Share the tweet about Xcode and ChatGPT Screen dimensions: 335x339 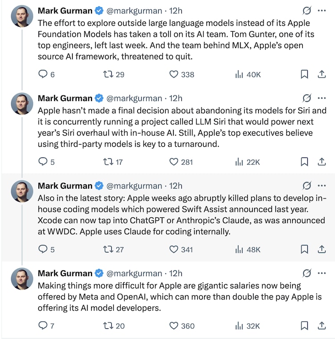click(322, 249)
